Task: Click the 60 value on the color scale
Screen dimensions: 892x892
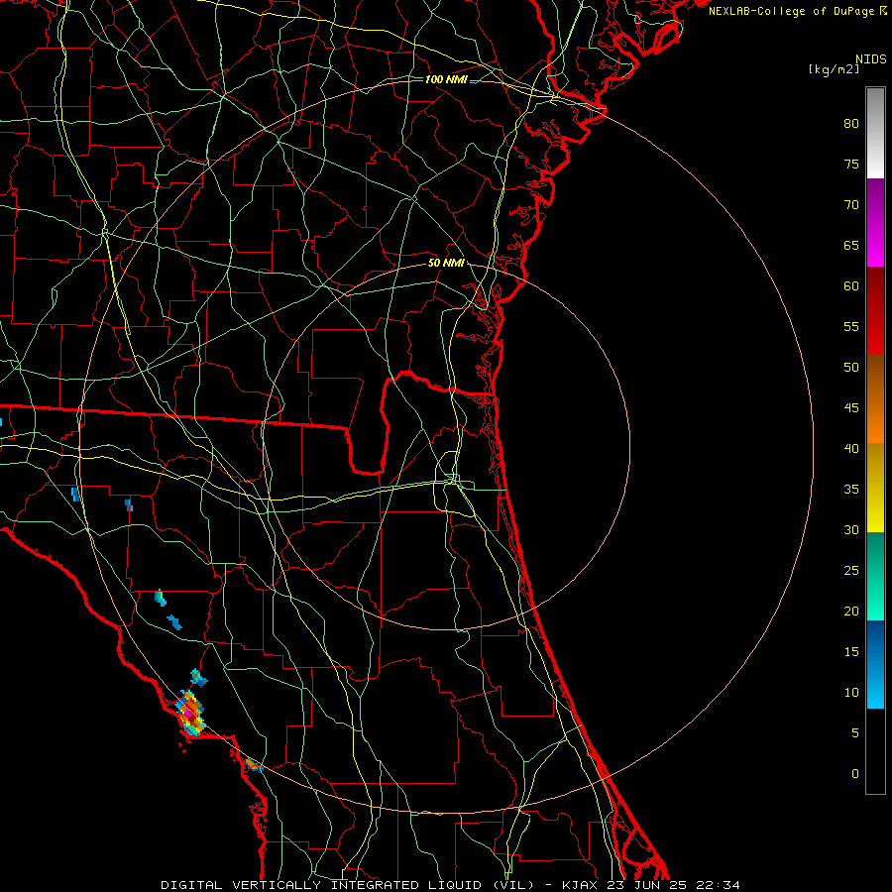Action: pos(851,286)
